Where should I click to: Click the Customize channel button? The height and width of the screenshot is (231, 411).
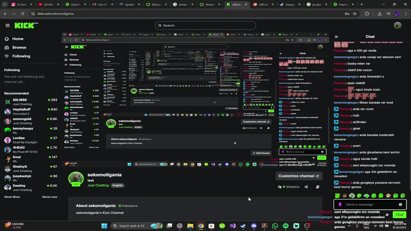point(299,176)
